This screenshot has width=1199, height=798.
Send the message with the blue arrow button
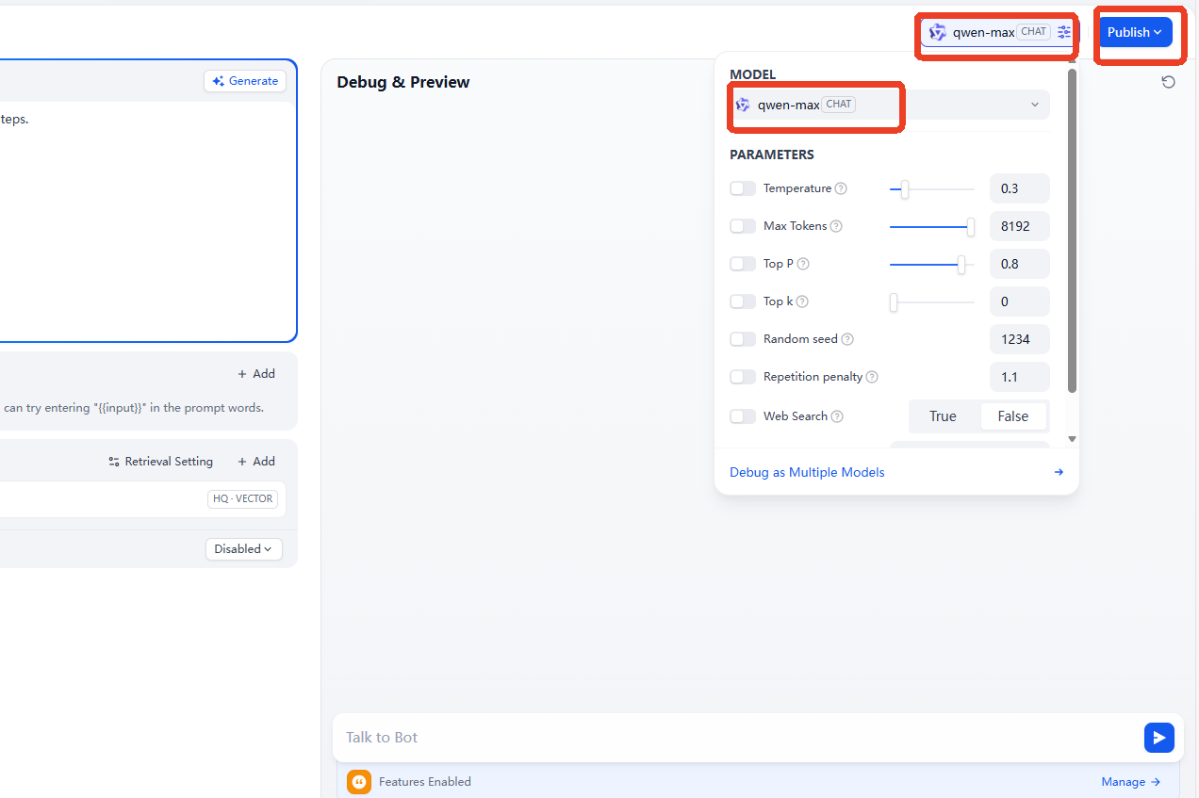(1158, 738)
